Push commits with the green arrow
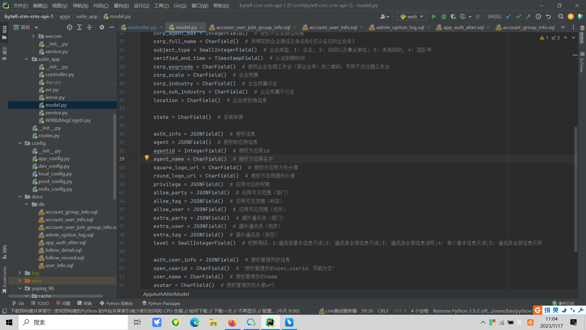Image resolution: width=586 pixels, height=330 pixels. coord(528,16)
